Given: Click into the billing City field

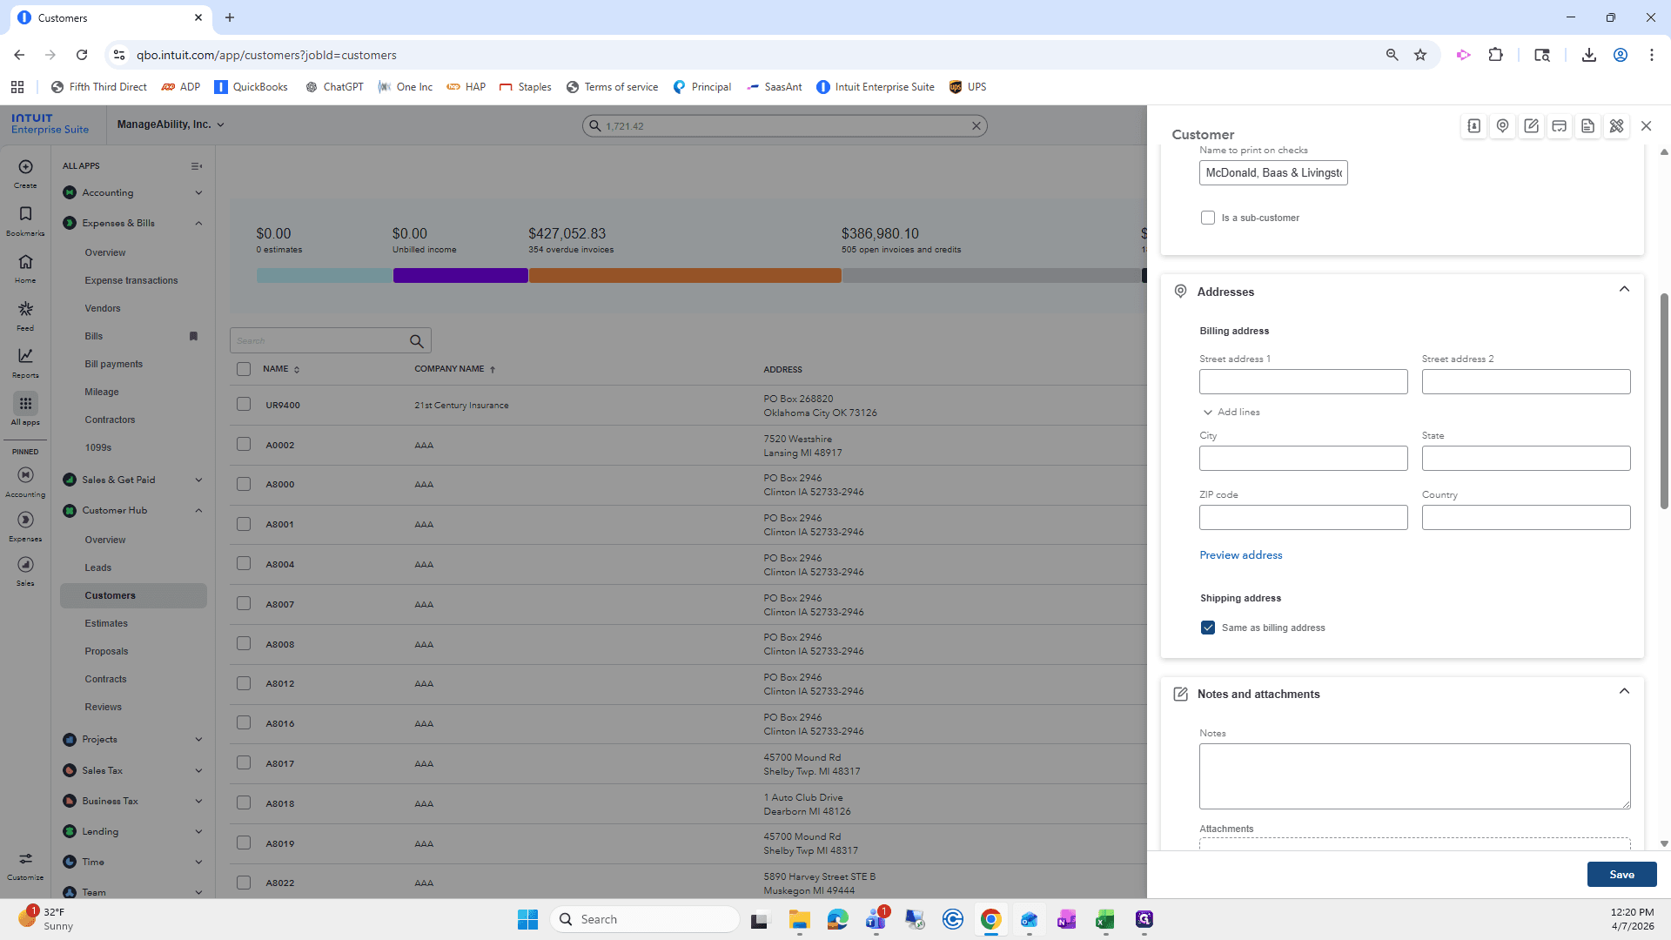Looking at the screenshot, I should pyautogui.click(x=1303, y=459).
